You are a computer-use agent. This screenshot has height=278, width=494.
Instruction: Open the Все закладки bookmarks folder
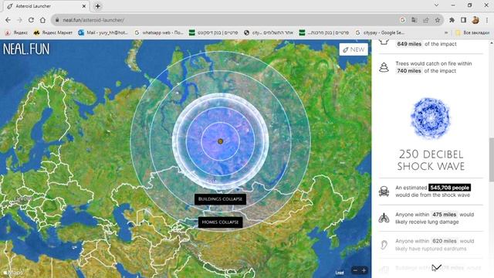472,32
